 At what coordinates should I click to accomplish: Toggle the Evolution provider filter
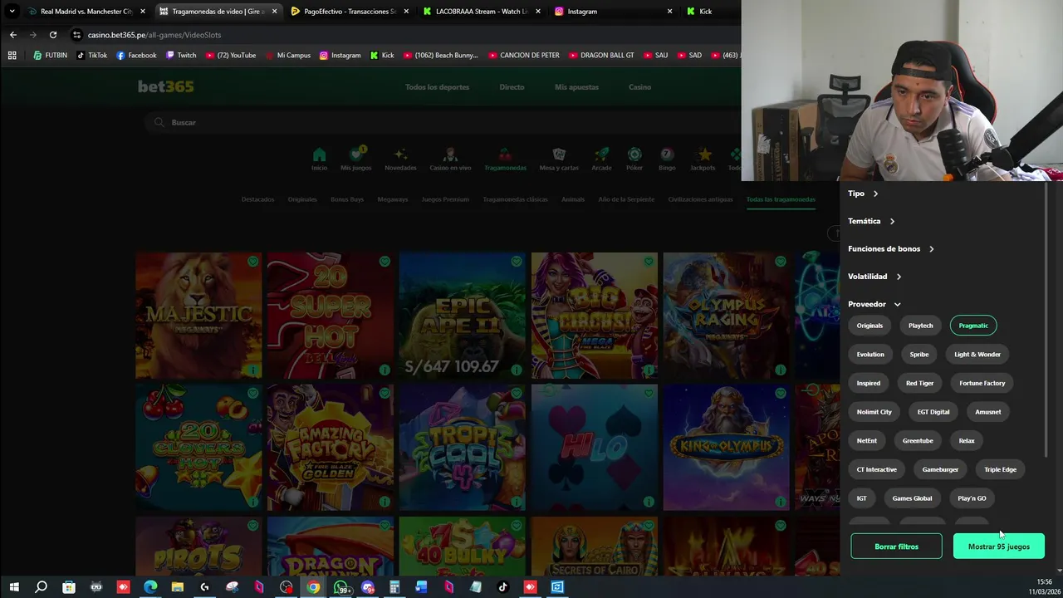870,355
